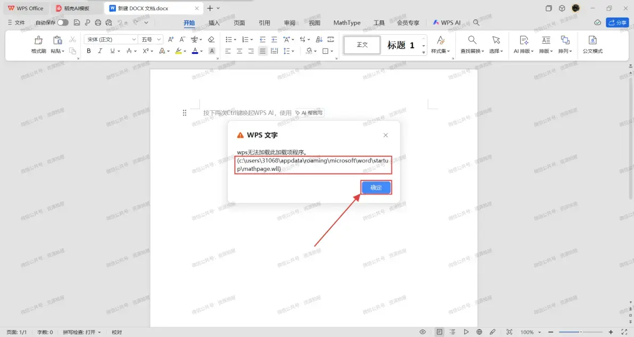Open the 选择 select dropdown
634x337 pixels.
coord(496,51)
